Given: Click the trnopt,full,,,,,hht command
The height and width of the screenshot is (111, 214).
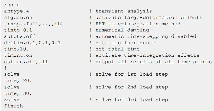Looking at the screenshot, I should [x=34, y=24].
